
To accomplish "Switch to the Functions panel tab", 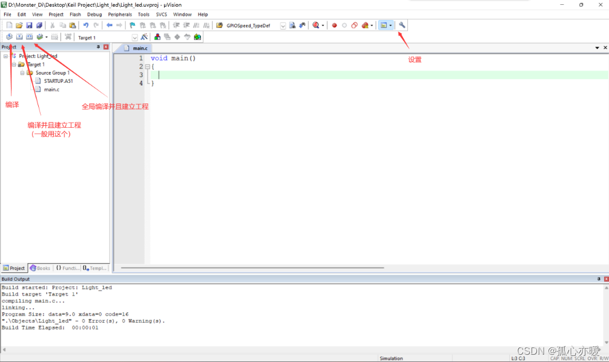I will 68,268.
